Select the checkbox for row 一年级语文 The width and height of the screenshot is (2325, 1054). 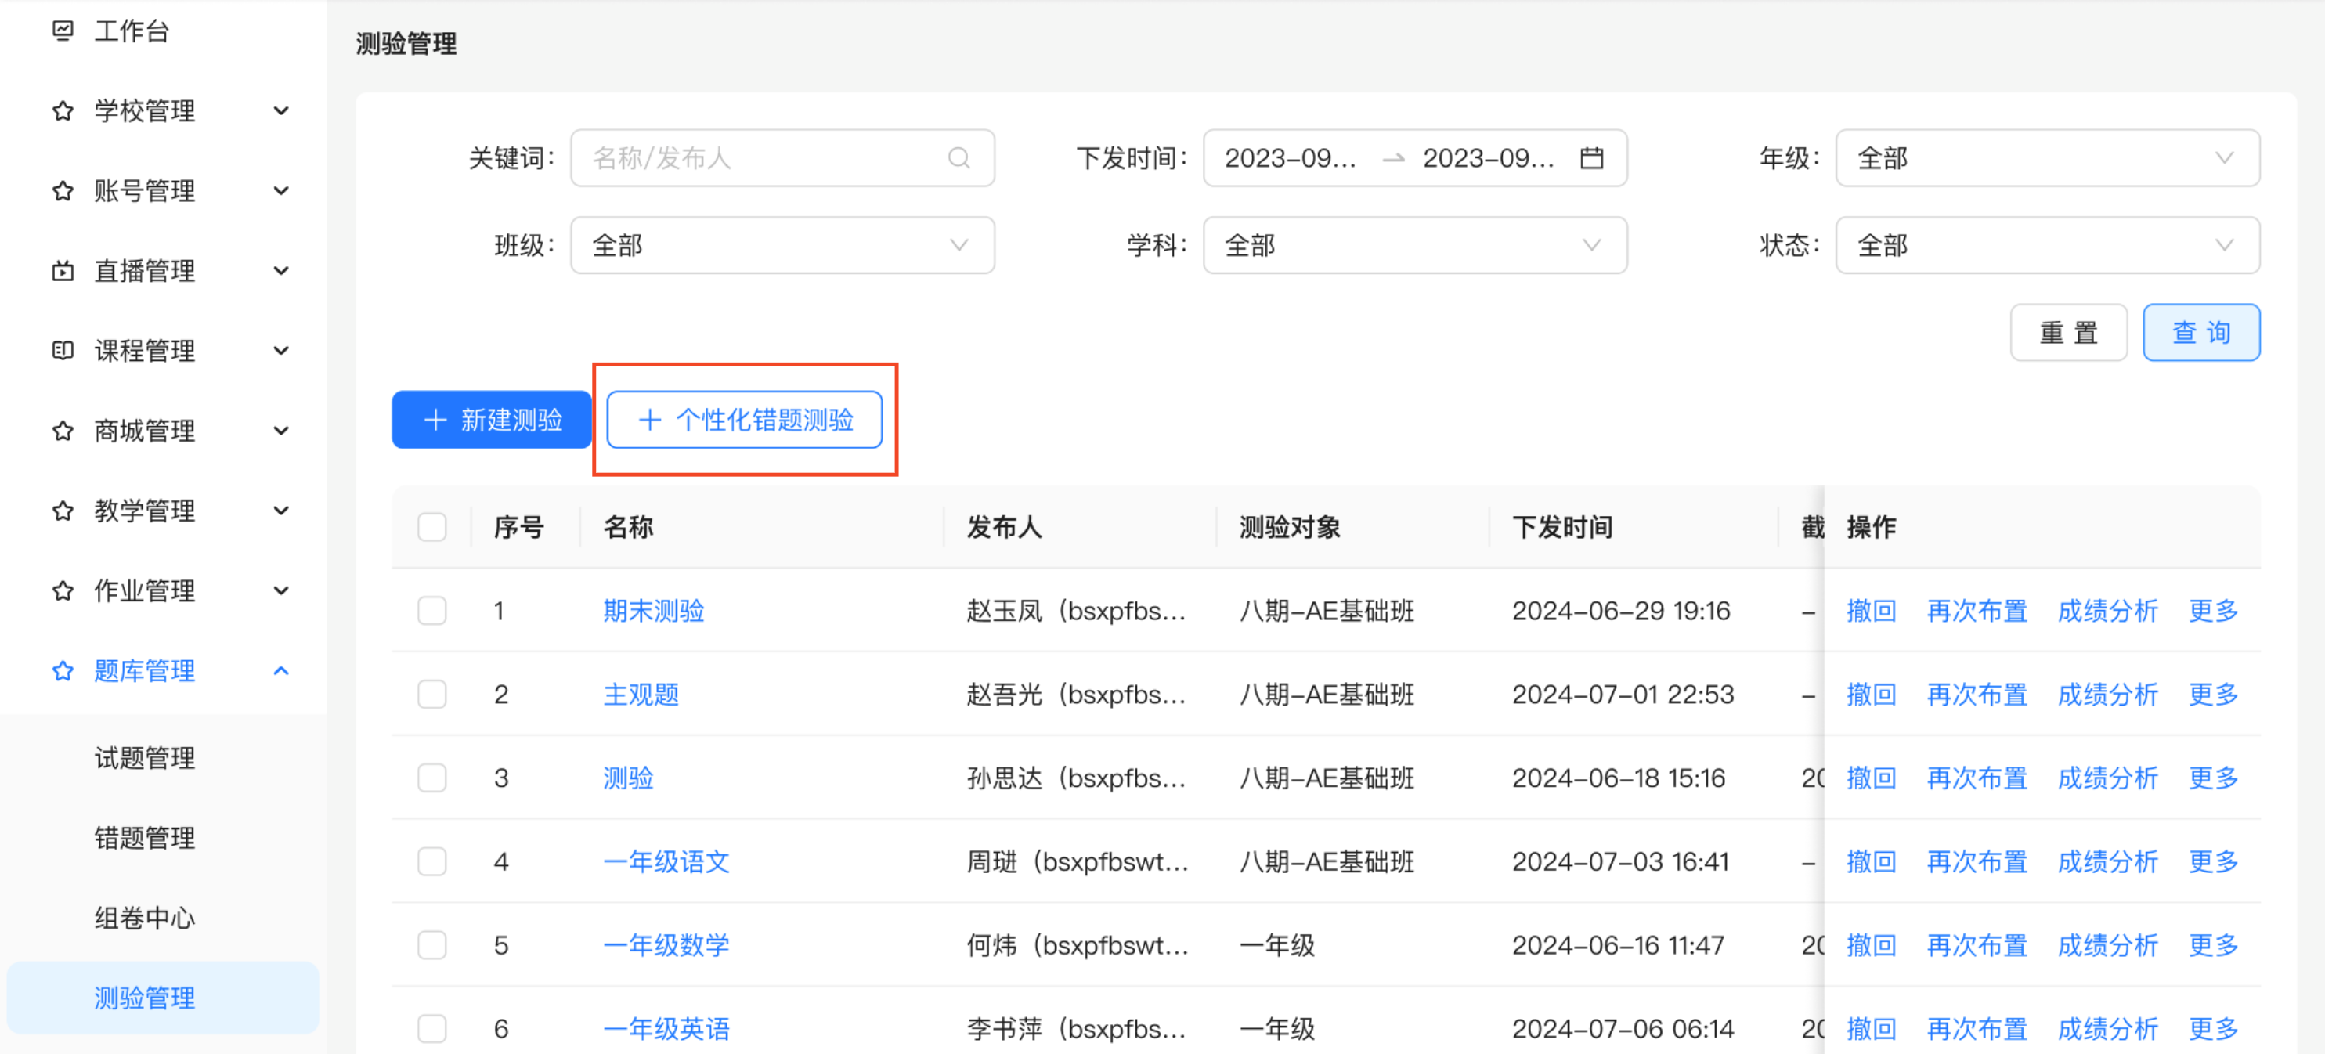[431, 862]
